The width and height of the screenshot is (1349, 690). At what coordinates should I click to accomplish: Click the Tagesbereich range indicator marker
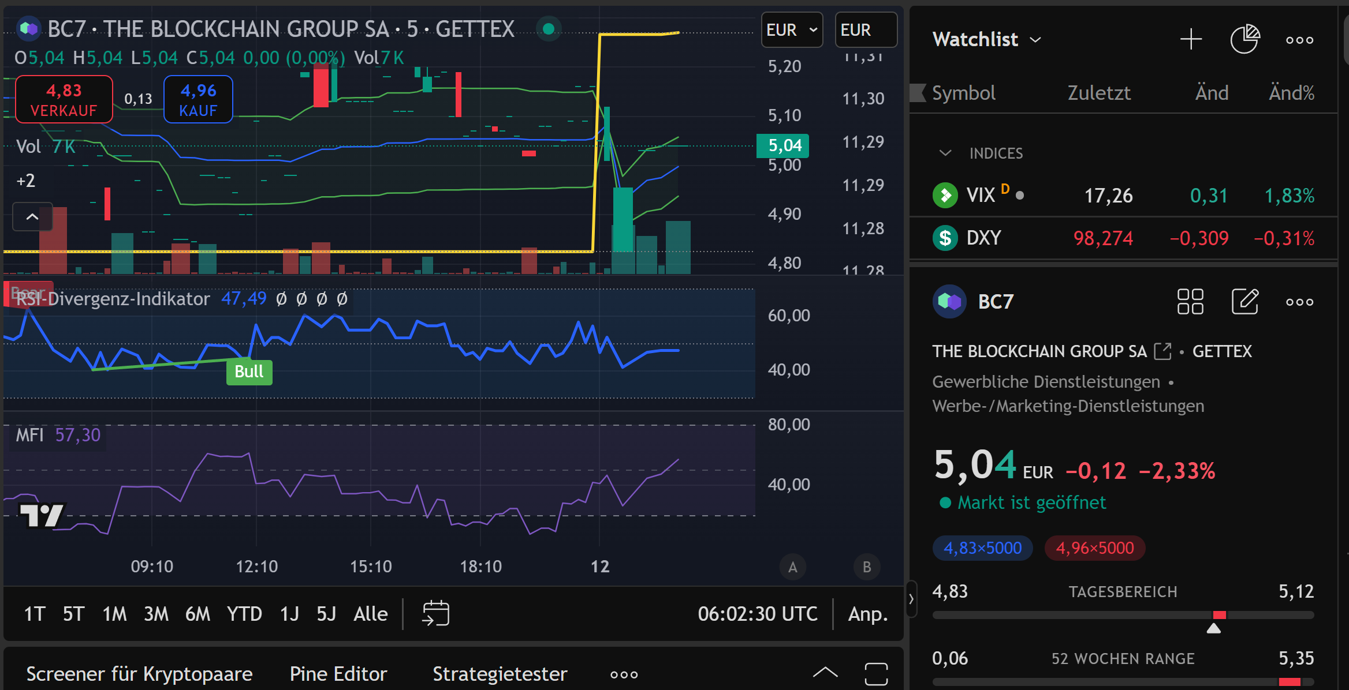click(x=1214, y=628)
